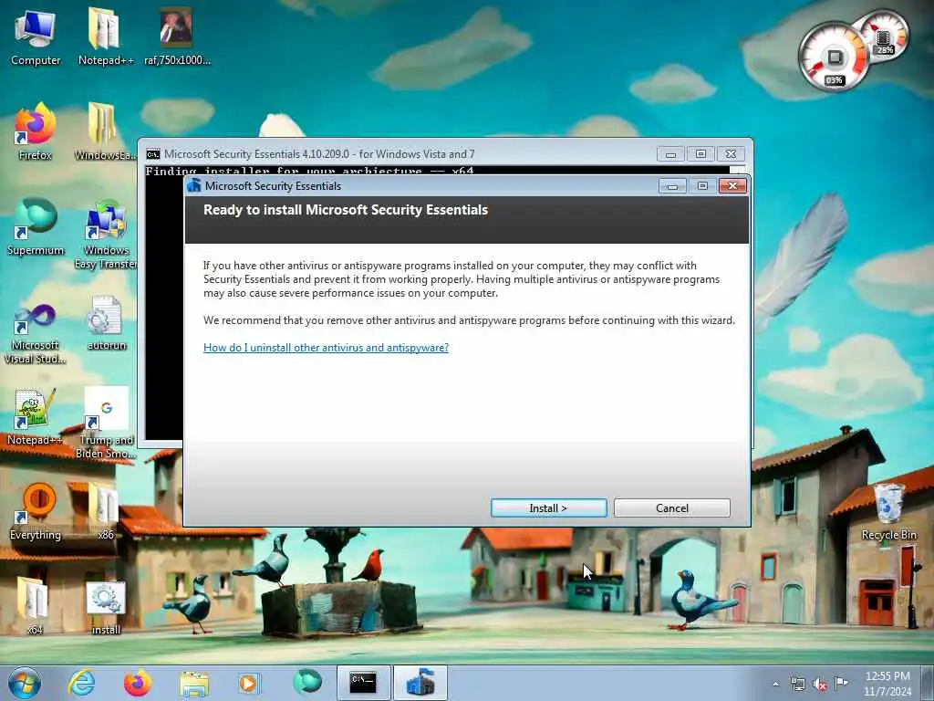Open the command prompt window's system menu icon
934x701 pixels.
153,154
